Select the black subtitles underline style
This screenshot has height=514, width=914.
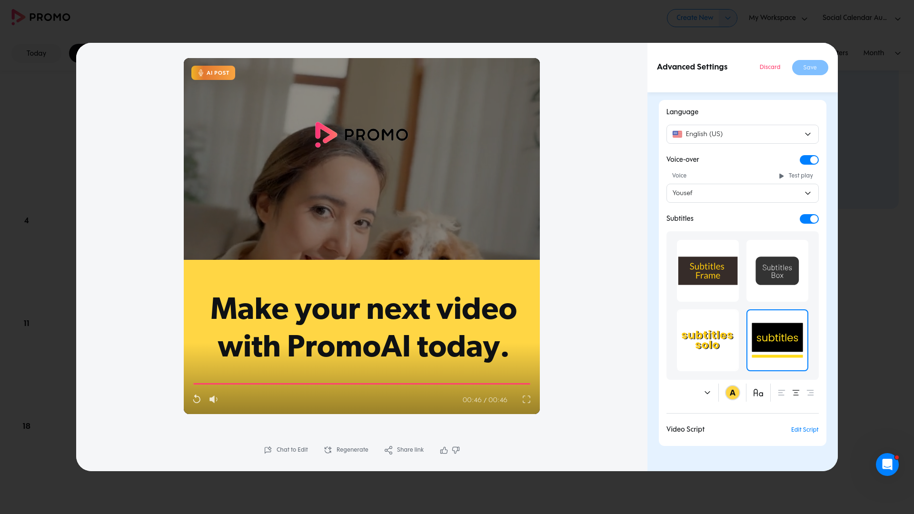click(777, 340)
